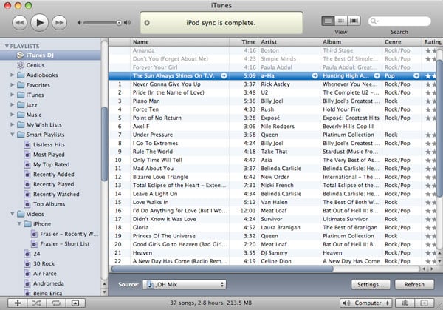Switch to List view
Viewport: 443px width, 310px height.
328,21
